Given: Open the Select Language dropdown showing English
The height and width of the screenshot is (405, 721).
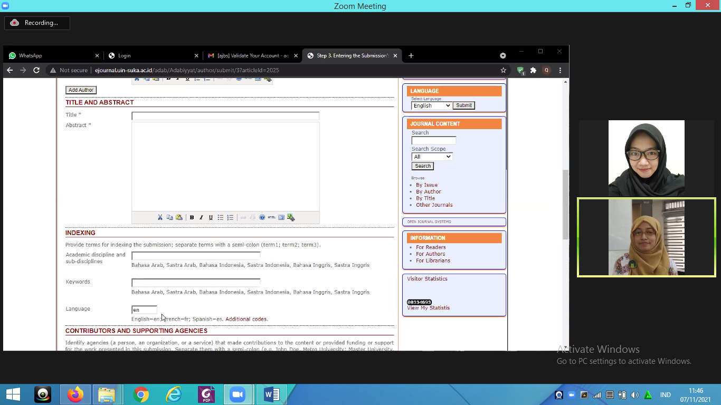Looking at the screenshot, I should pyautogui.click(x=431, y=105).
